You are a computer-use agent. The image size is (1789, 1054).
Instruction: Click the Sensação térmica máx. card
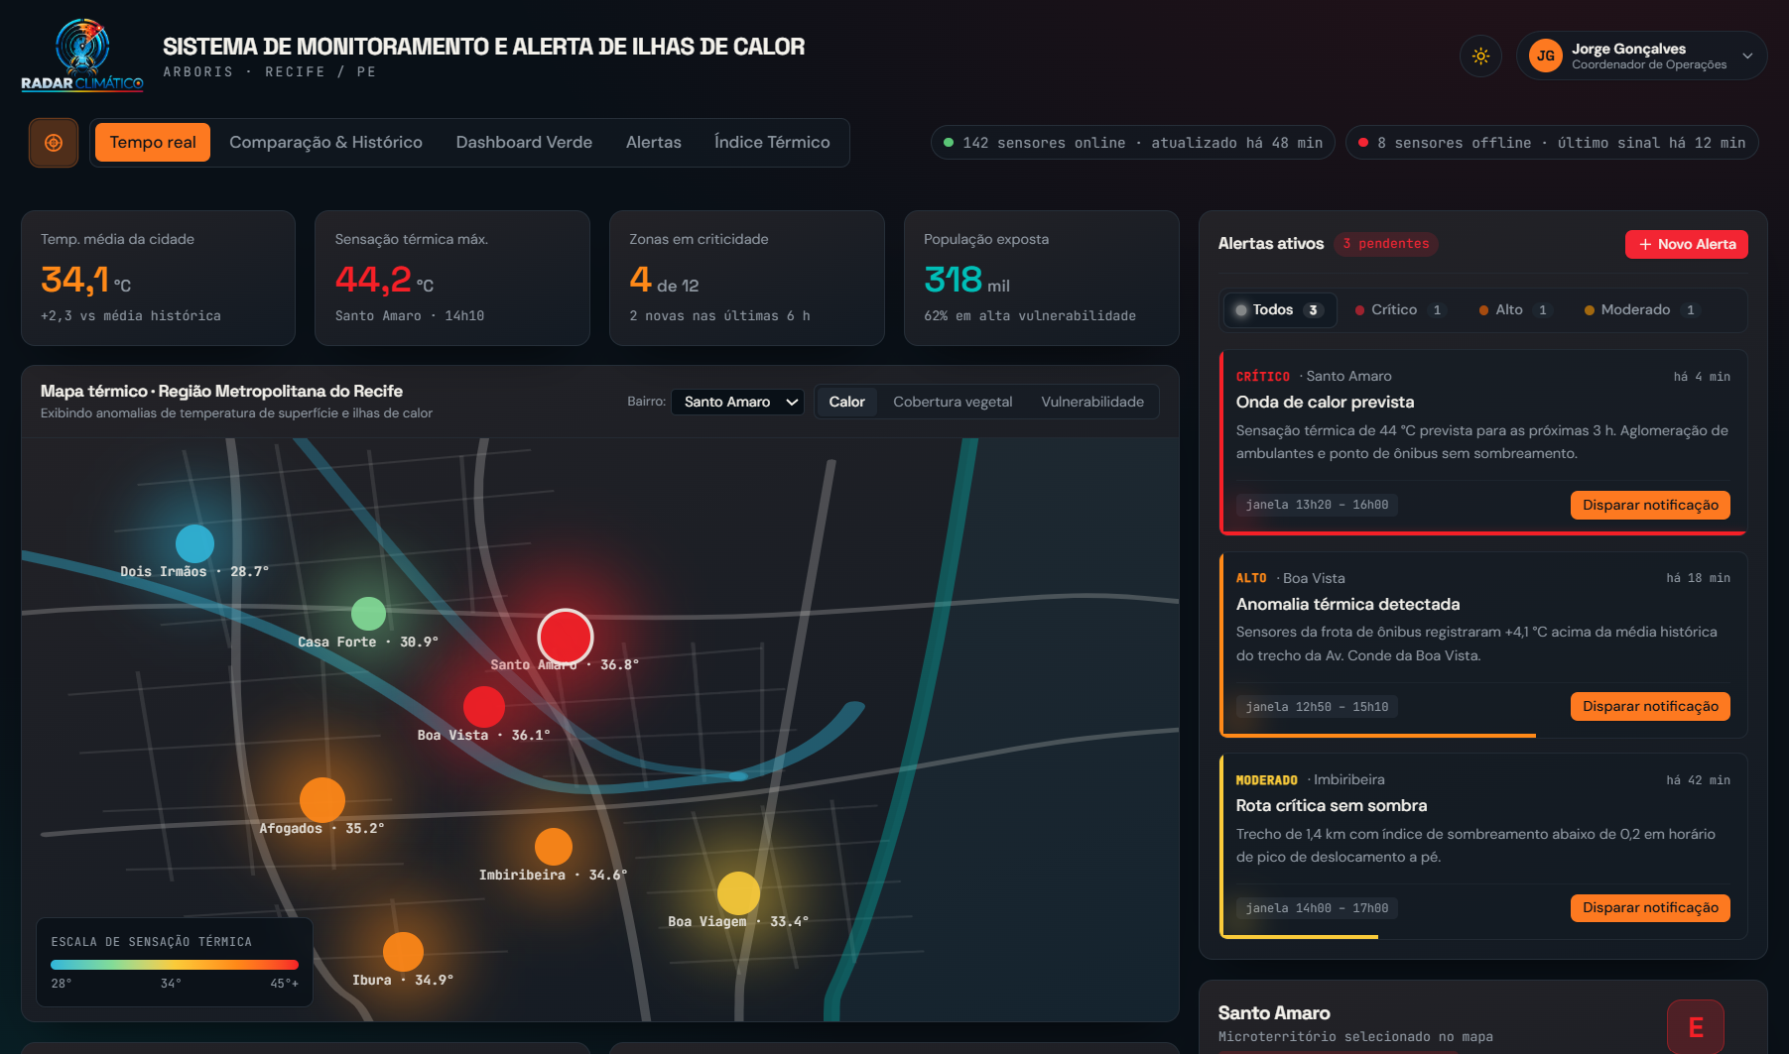pos(452,278)
